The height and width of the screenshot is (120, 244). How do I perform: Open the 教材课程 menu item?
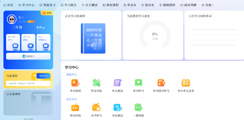[111, 5]
